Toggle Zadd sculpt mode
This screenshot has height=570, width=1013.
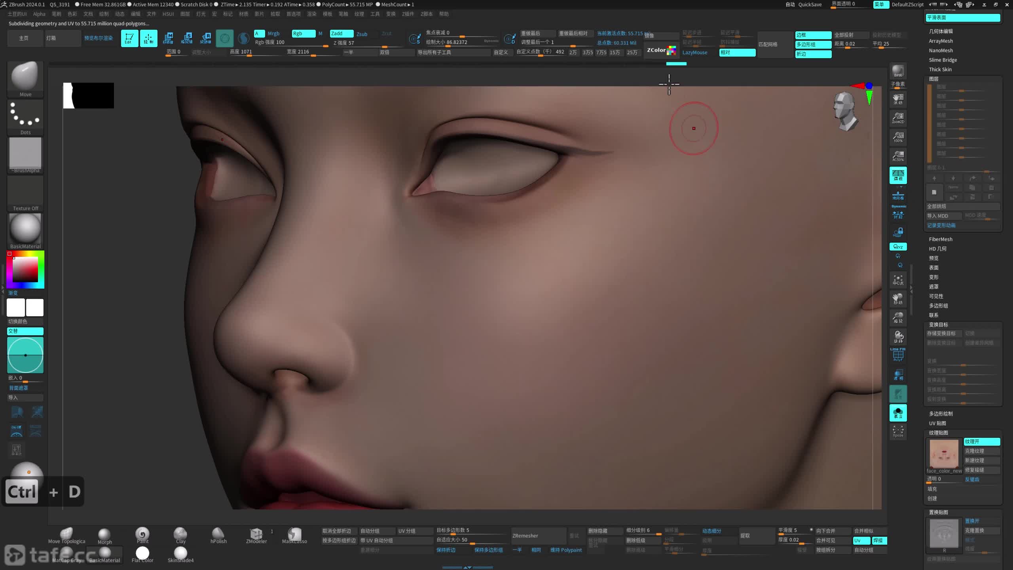pyautogui.click(x=341, y=34)
